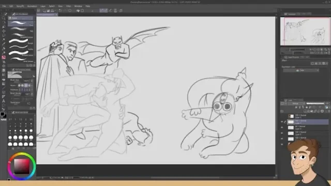Screen dimensions: 331x186
Task: Open the Layer menu
Action: [x=43, y=6]
